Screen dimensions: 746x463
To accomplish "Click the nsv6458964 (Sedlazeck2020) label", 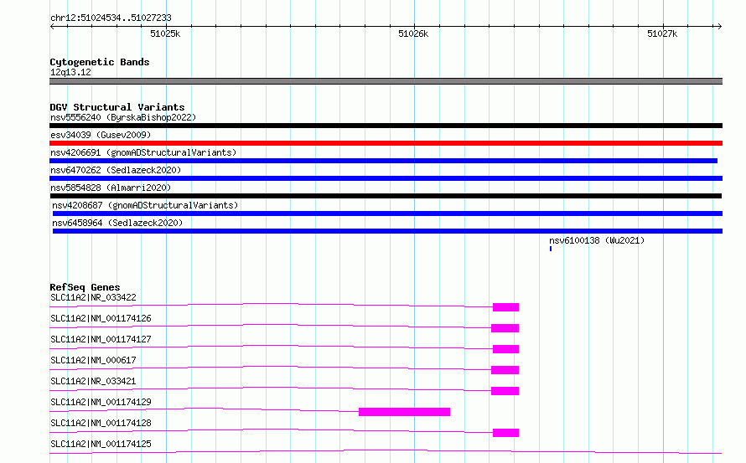I will click(x=117, y=223).
